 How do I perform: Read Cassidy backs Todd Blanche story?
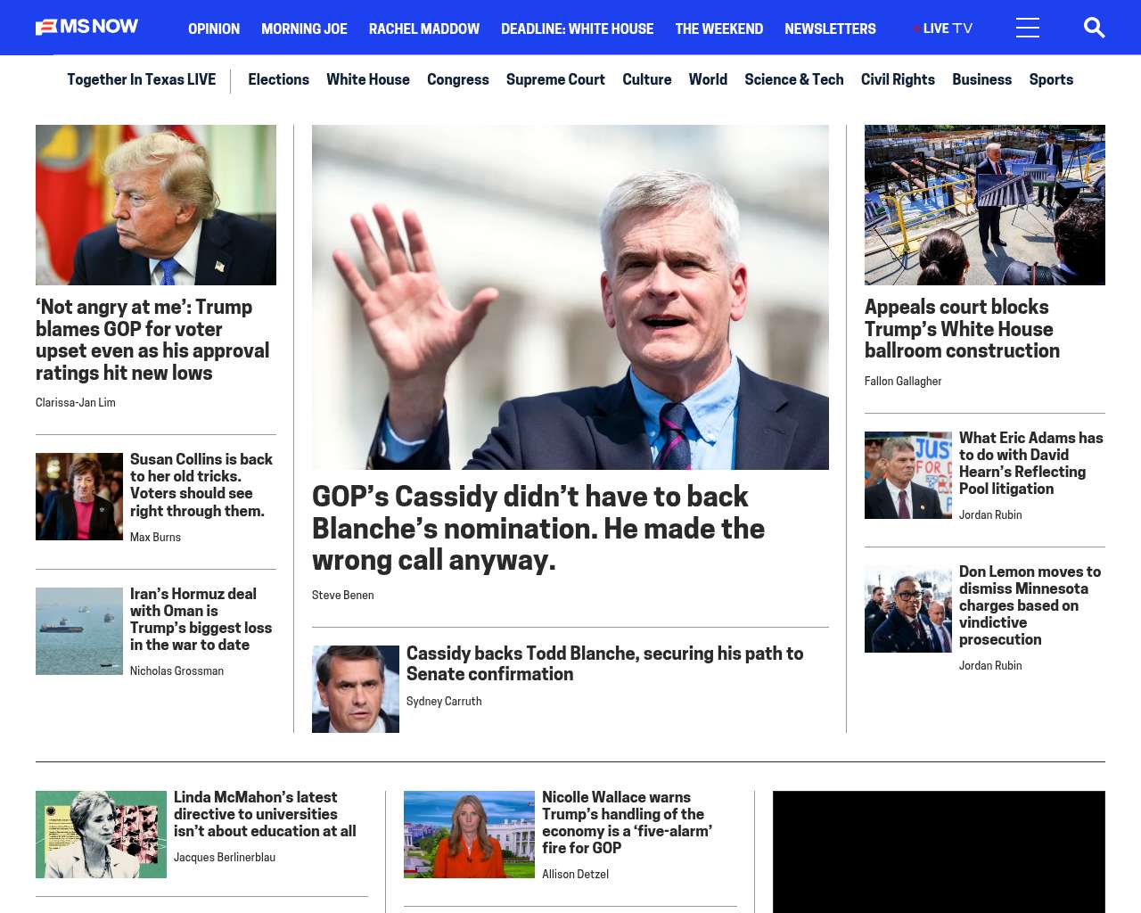[x=605, y=663]
